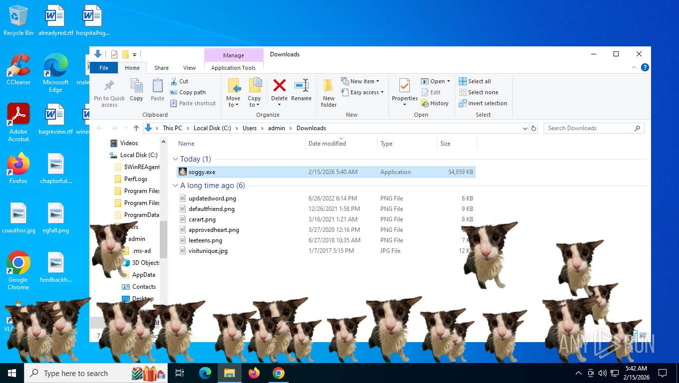Open the Application Tools tab

(233, 68)
